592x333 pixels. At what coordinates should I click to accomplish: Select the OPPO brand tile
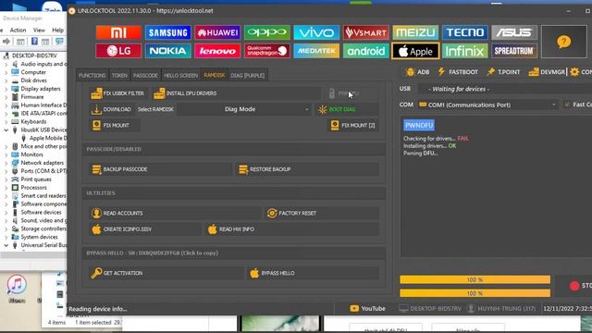click(x=267, y=32)
